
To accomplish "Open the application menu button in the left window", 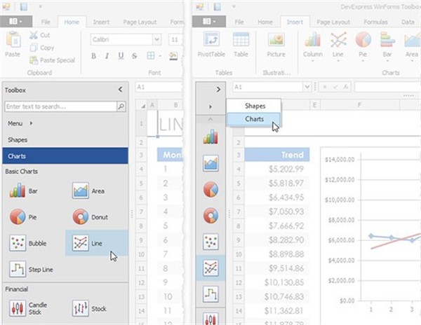I will point(16,21).
